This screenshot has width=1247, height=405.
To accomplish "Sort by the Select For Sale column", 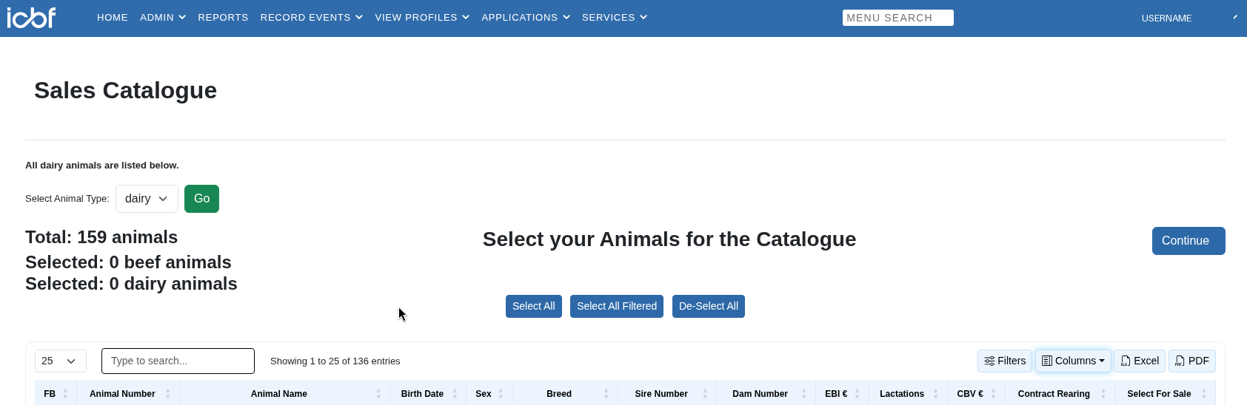I will coord(1165,394).
